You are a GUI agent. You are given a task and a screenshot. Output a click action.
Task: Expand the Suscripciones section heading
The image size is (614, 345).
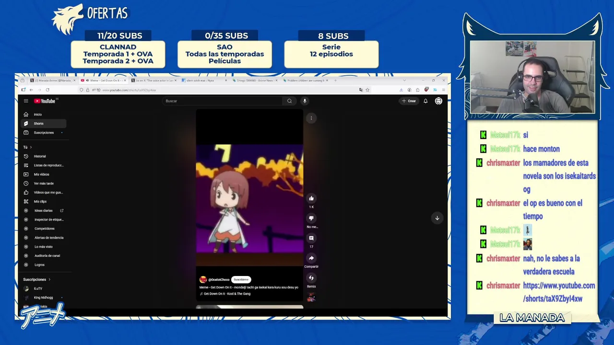[37, 279]
